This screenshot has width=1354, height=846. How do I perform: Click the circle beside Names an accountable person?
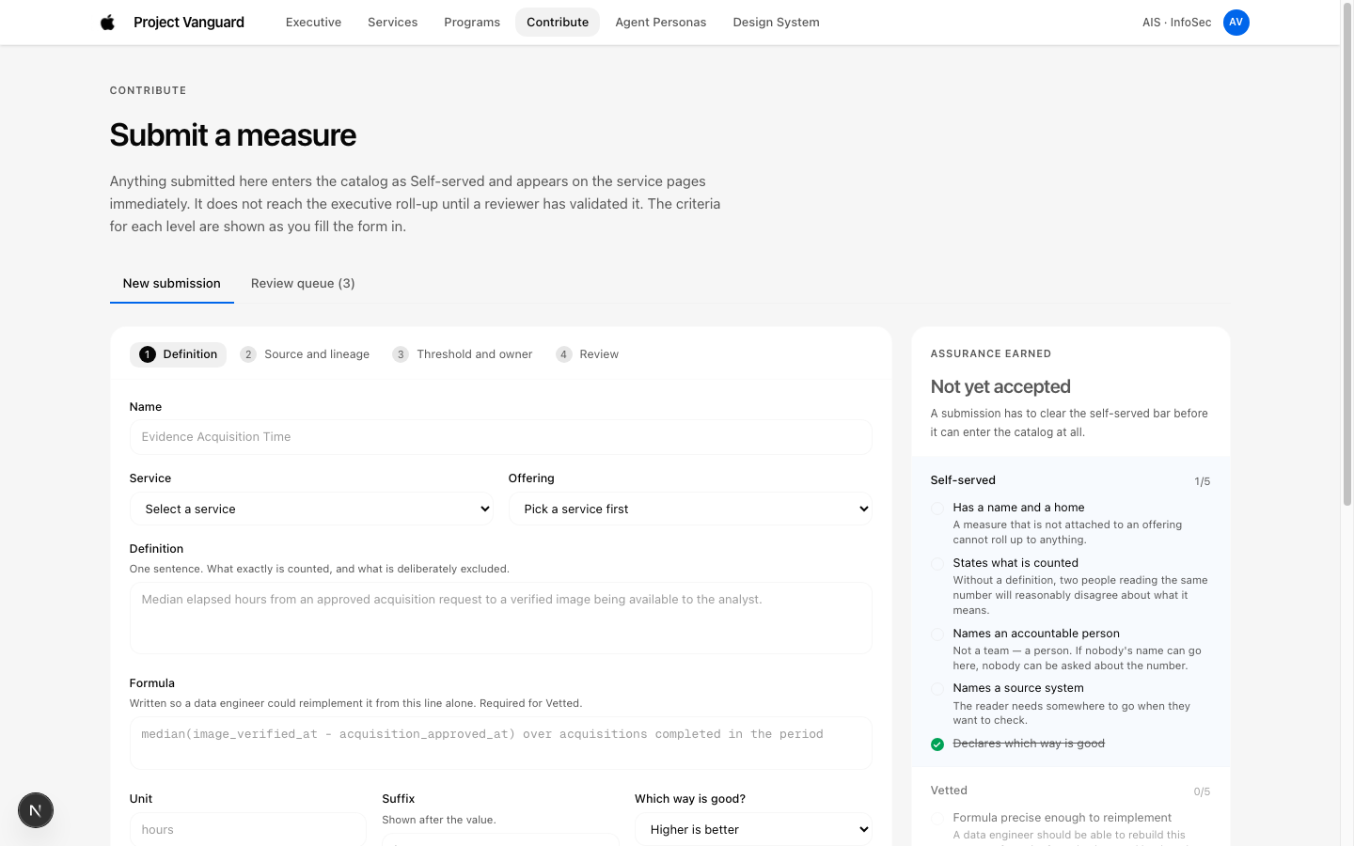pyautogui.click(x=937, y=634)
